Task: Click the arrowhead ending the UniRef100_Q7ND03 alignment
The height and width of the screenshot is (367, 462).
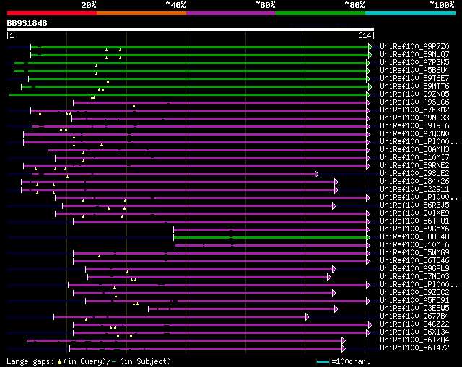Action: click(329, 278)
